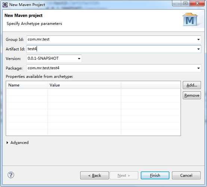Click the Value column header
The height and width of the screenshot is (187, 207).
(x=84, y=85)
